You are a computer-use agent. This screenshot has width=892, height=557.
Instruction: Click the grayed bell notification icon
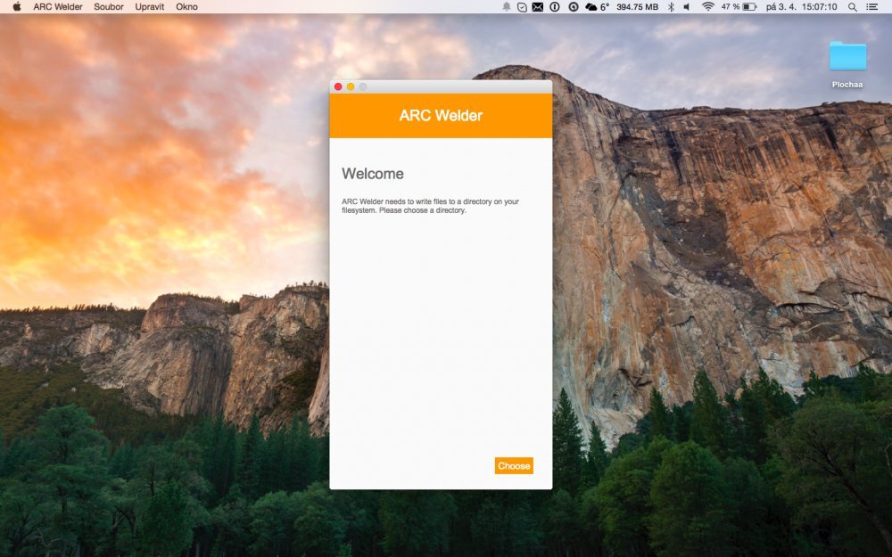[x=506, y=6]
